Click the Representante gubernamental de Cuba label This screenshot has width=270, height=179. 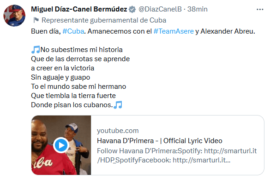tap(104, 20)
